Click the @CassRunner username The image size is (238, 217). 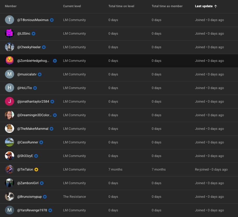28,142
